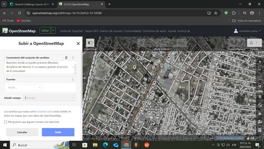This screenshot has width=264, height=149.
Task: Click the inspect sidebar toggle icon
Action: pyautogui.click(x=90, y=43)
